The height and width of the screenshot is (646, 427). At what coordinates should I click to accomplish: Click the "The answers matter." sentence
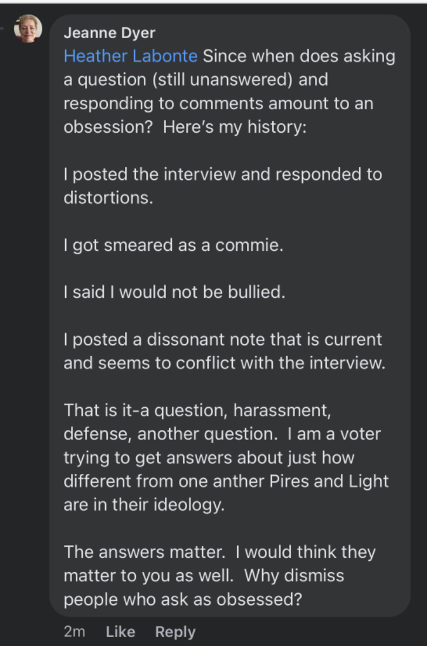tap(147, 552)
